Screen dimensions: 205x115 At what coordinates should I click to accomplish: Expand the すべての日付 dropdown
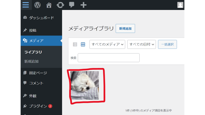[141, 44]
